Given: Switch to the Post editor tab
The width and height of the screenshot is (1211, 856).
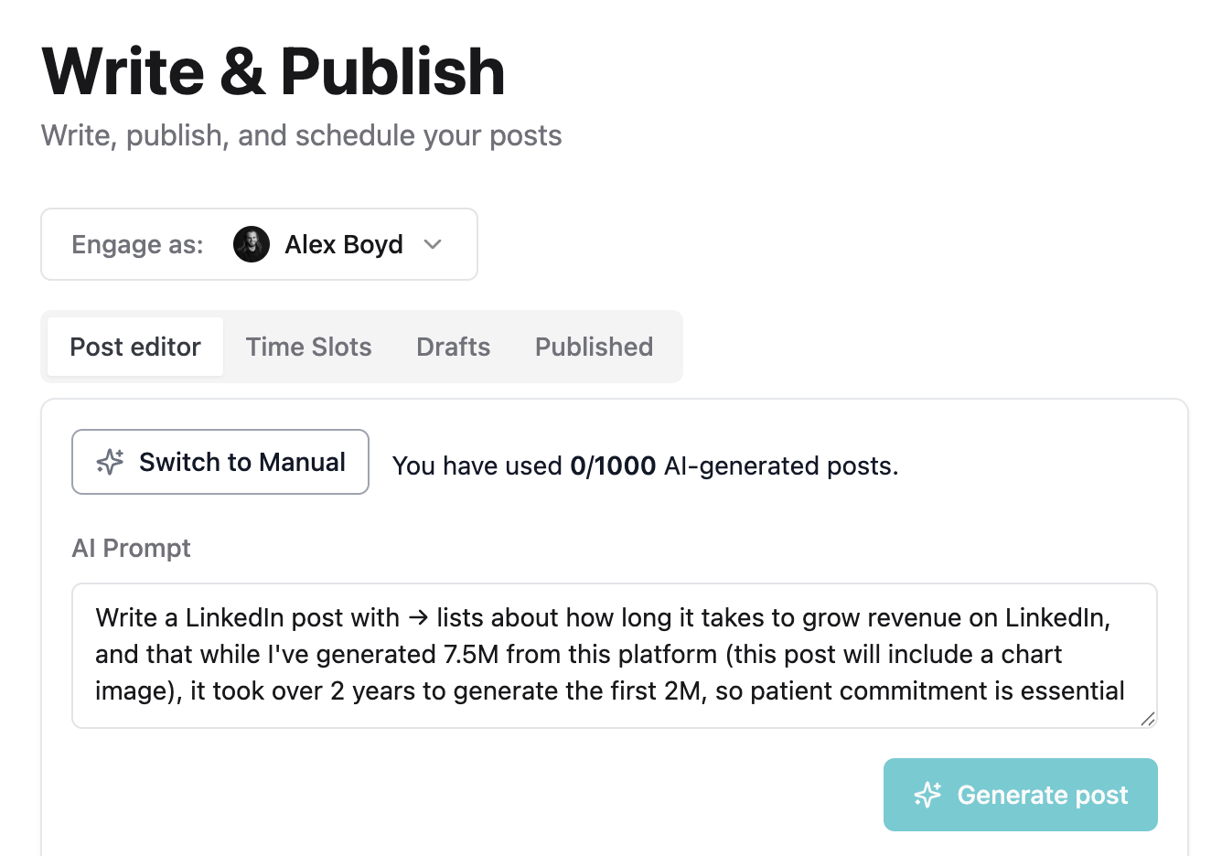Looking at the screenshot, I should point(135,347).
